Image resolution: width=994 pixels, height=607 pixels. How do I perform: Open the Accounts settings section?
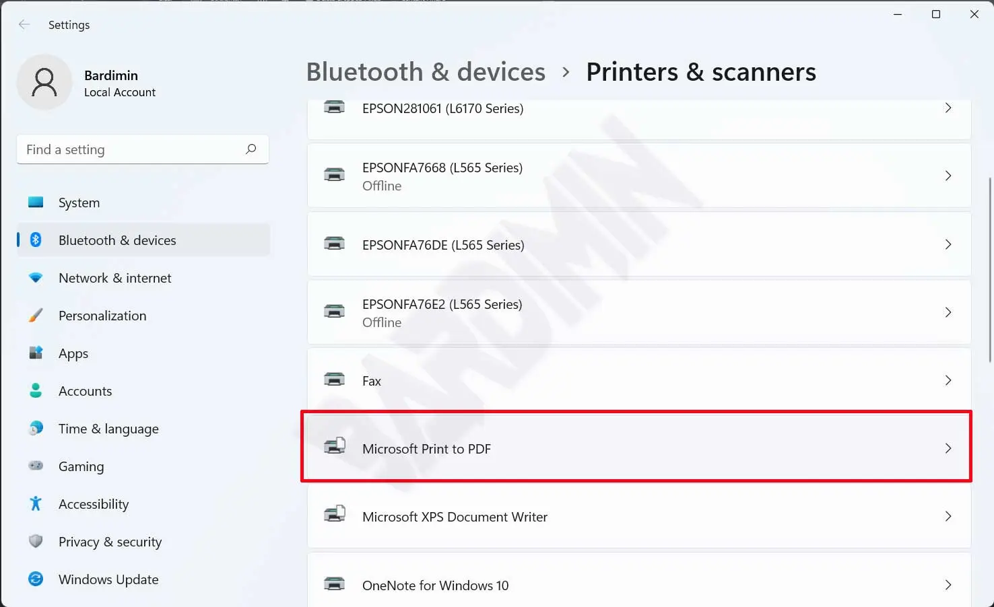tap(85, 391)
